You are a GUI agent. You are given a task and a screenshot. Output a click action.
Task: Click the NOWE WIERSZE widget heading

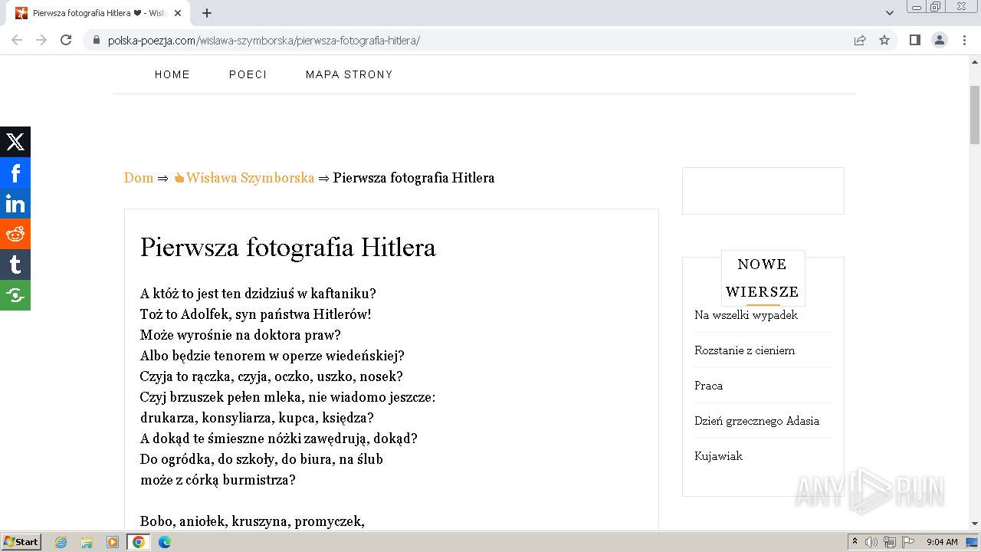coord(763,278)
